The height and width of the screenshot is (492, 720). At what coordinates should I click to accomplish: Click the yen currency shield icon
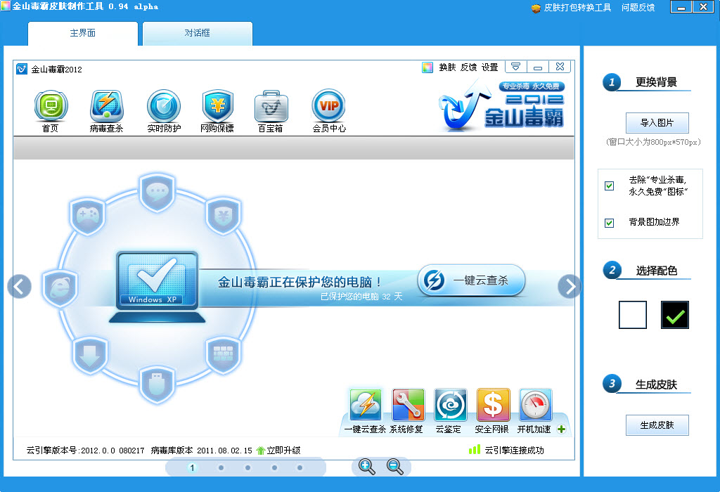coord(224,216)
